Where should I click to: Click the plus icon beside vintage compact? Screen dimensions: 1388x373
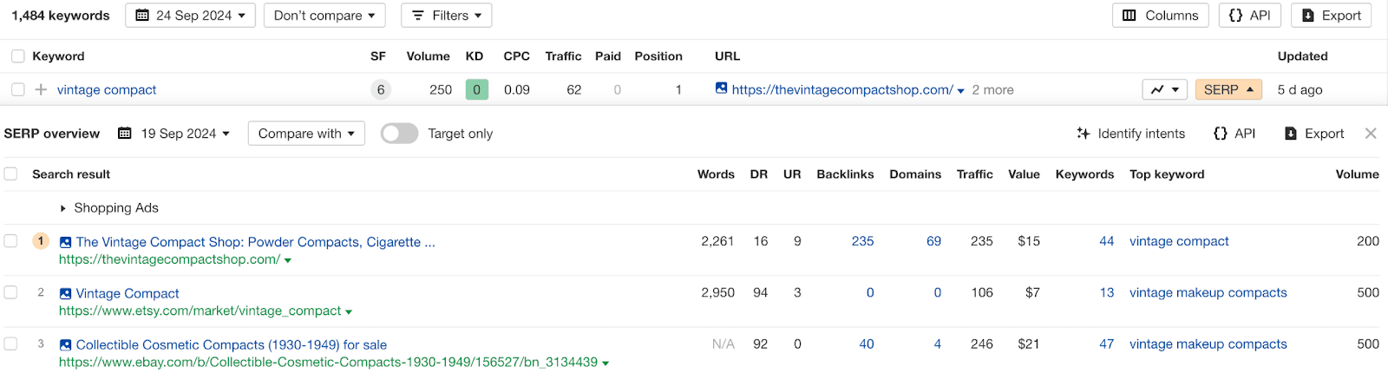(x=41, y=89)
